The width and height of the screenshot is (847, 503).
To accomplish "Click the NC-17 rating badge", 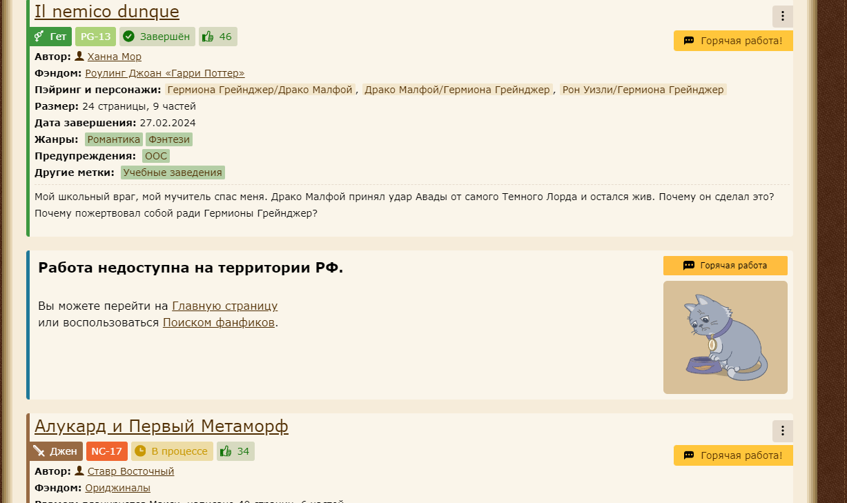I will click(107, 451).
